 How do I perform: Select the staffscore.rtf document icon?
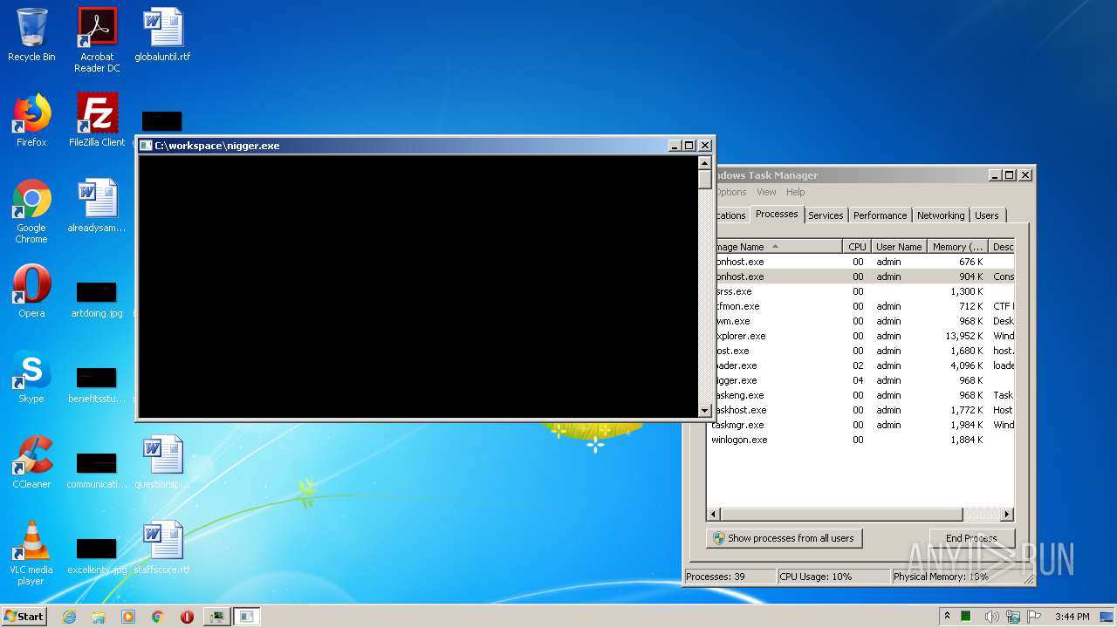pyautogui.click(x=162, y=548)
